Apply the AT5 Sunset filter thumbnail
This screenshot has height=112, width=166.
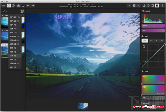tap(5, 51)
